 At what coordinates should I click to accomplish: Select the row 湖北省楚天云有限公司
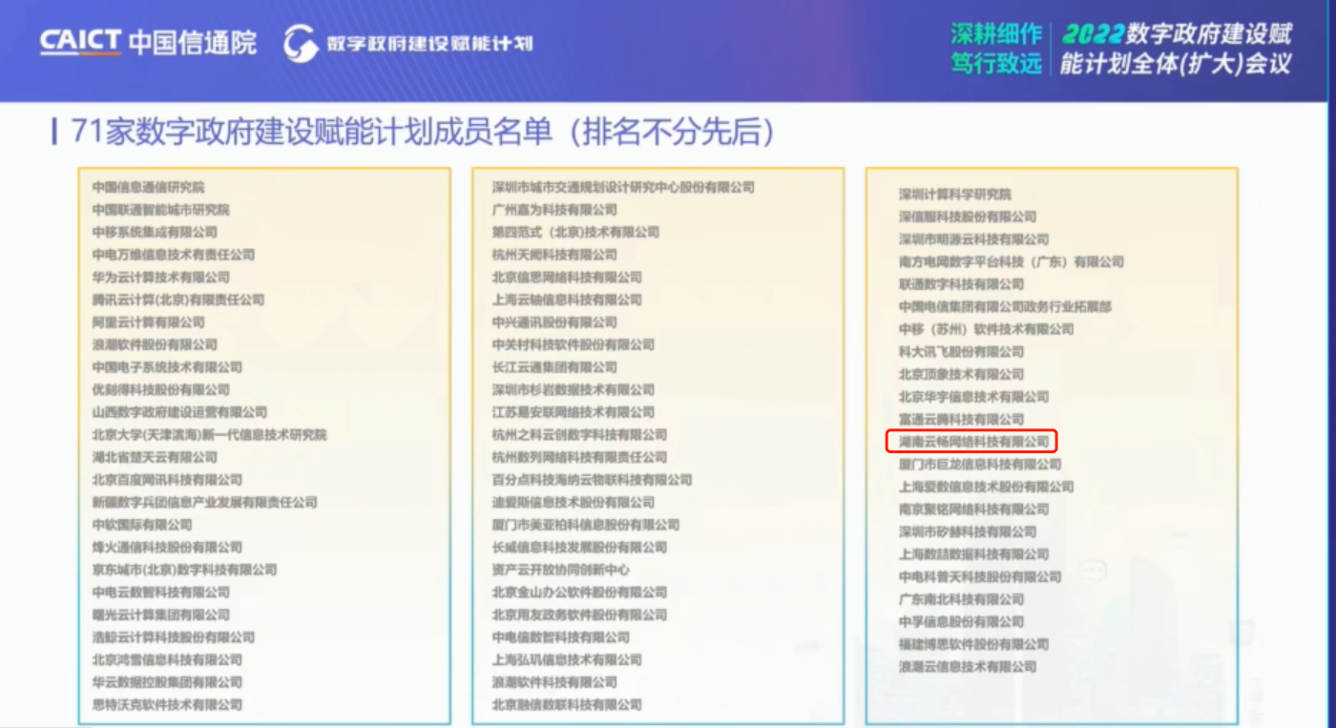[x=155, y=457]
